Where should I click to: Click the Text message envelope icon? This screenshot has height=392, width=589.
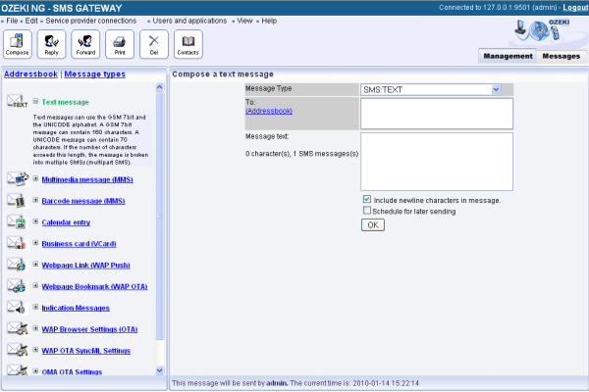coord(17,101)
